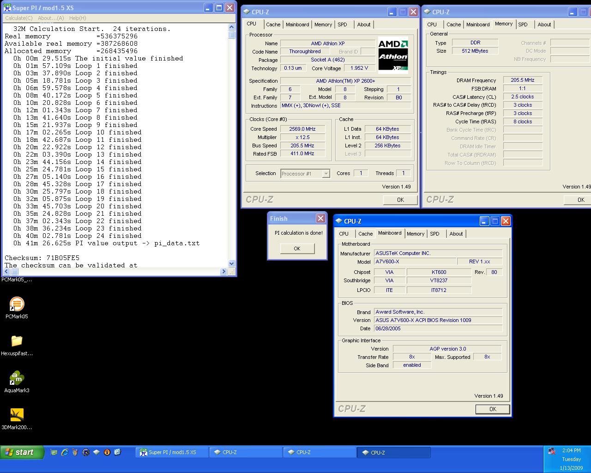591x473 pixels.
Task: Click the Super PI title bar icon
Action: point(7,8)
